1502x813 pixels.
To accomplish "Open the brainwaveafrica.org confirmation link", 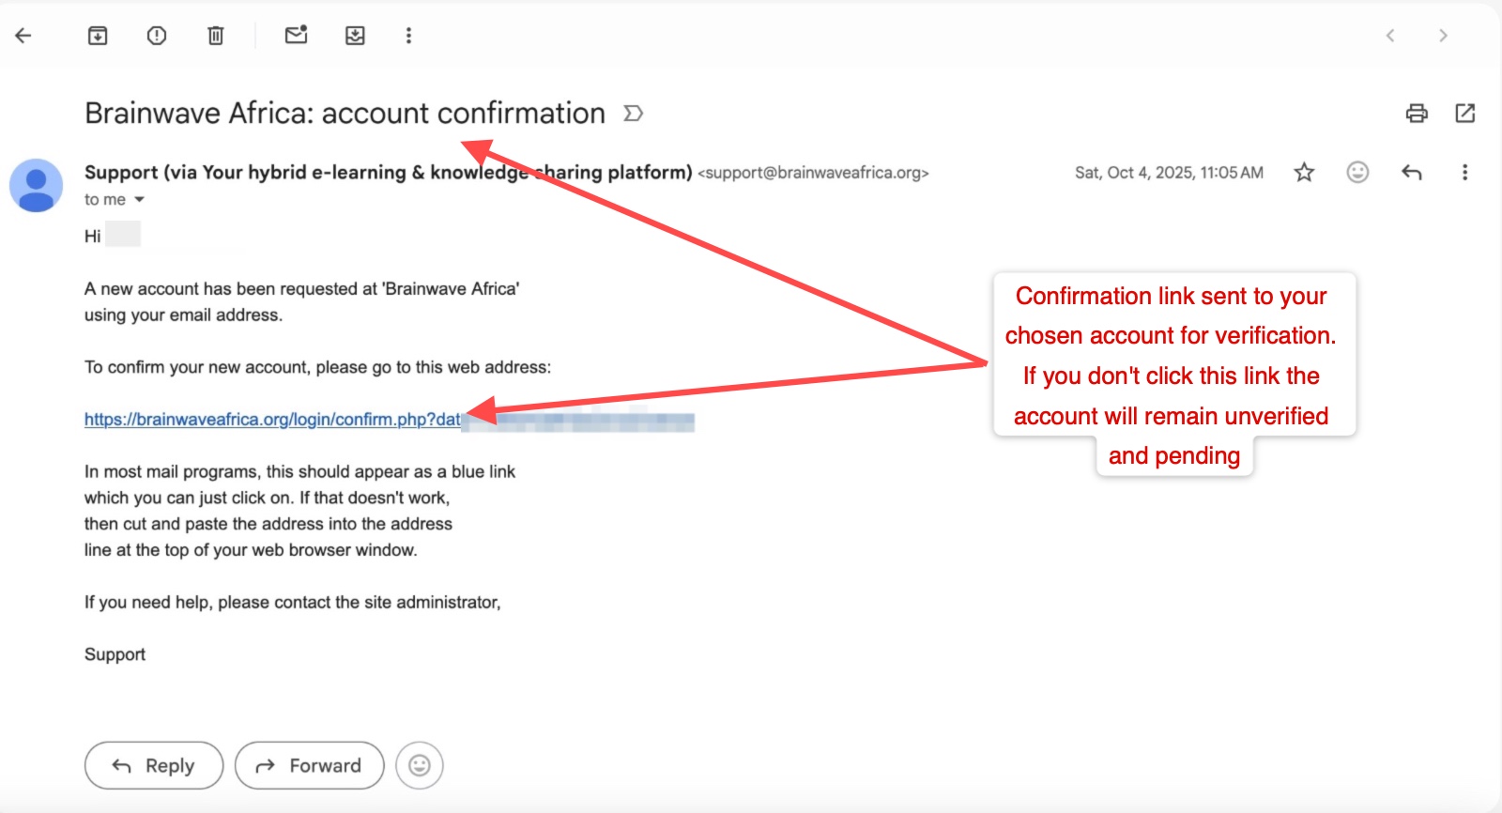I will click(272, 420).
